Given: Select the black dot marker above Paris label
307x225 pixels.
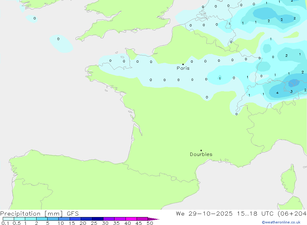Looking at the screenshot, I should point(183,64).
